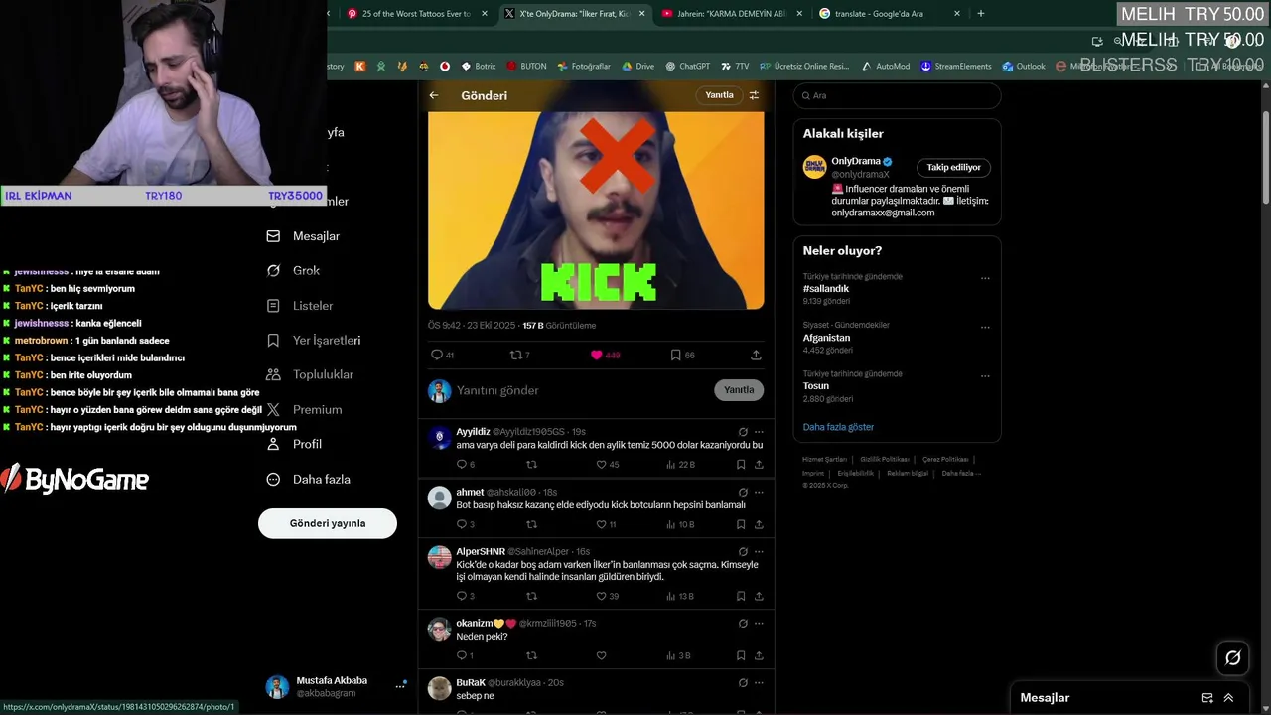This screenshot has height=715, width=1271.
Task: Bookmark the okanizm reply
Action: click(741, 655)
